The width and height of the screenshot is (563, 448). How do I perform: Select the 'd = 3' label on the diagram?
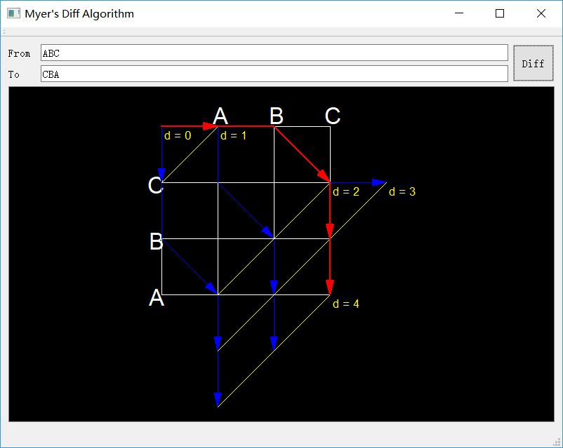402,191
